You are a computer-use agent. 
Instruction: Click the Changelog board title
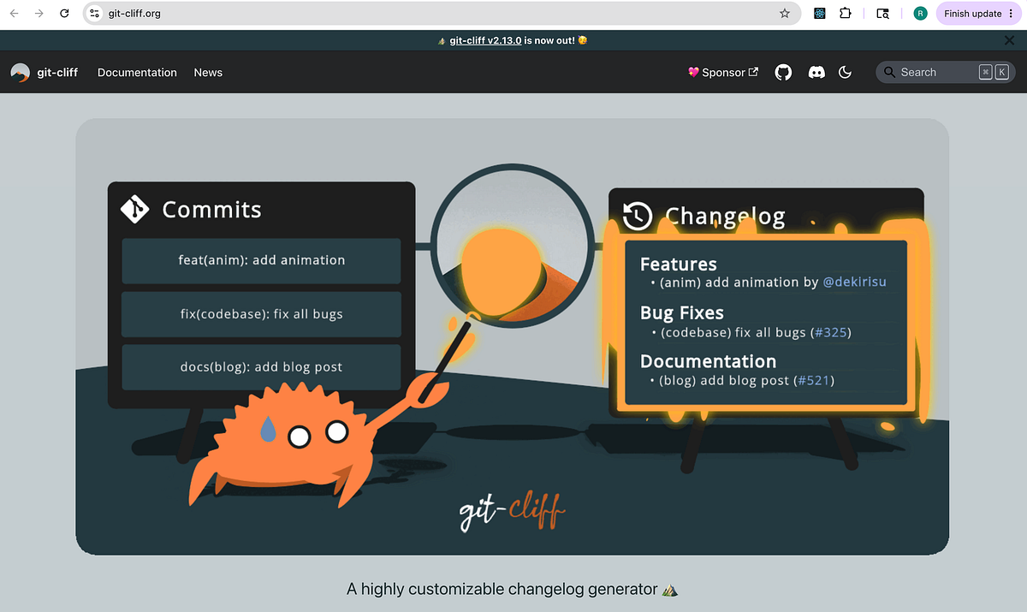click(725, 217)
